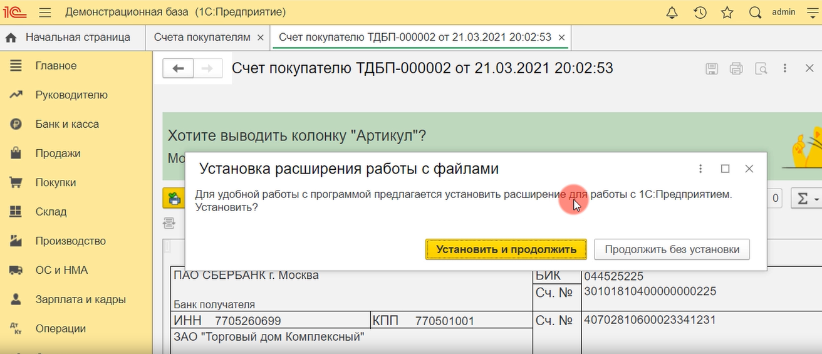This screenshot has width=822, height=354.
Task: Click the printer icon in document header
Action: pyautogui.click(x=736, y=68)
